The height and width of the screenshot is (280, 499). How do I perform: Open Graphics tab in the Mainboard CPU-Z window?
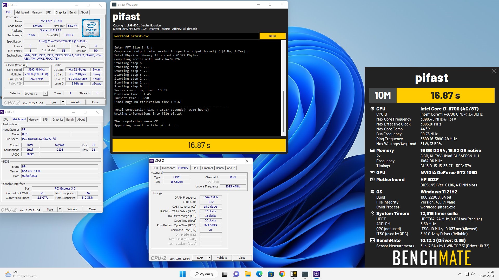pyautogui.click(x=58, y=120)
